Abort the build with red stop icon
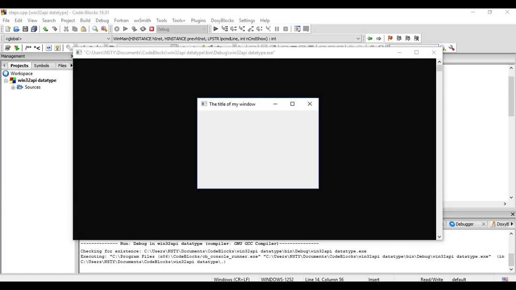 152,29
